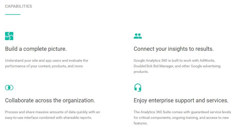Screen dimensions: 236x131
Task: Click "Collaborate across the organization." heading
Action: 50,100
